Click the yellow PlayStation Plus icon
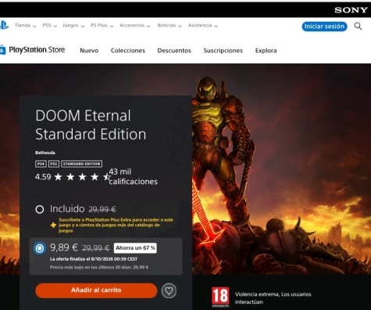Image resolution: width=371 pixels, height=310 pixels. (x=53, y=225)
